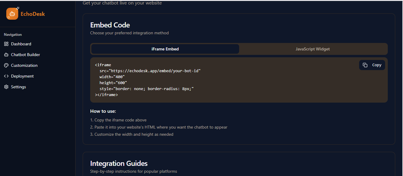Click step 'Customize the width and height'
The height and width of the screenshot is (176, 403).
tap(132, 134)
